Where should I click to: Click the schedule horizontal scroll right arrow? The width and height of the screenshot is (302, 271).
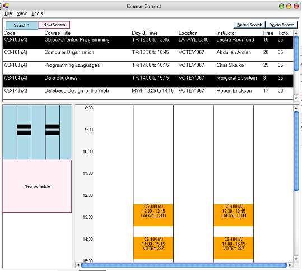pos(290,265)
